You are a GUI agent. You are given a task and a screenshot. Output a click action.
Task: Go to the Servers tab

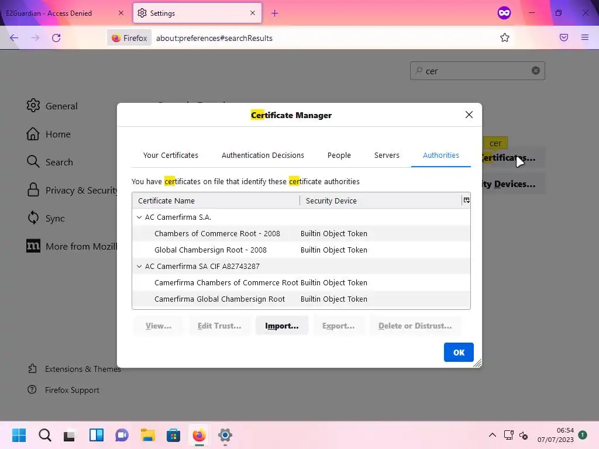387,156
